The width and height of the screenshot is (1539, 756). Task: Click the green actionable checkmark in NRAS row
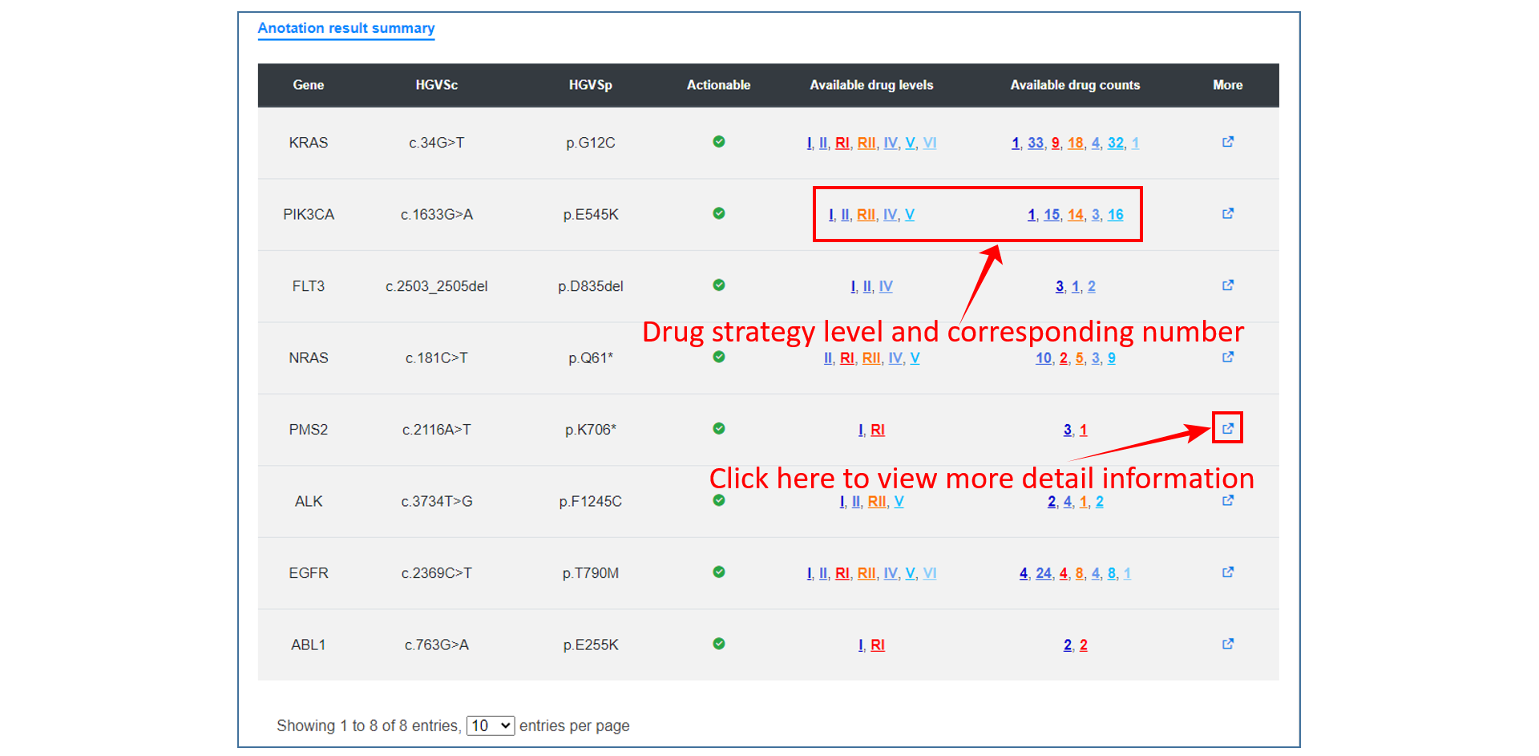point(719,357)
